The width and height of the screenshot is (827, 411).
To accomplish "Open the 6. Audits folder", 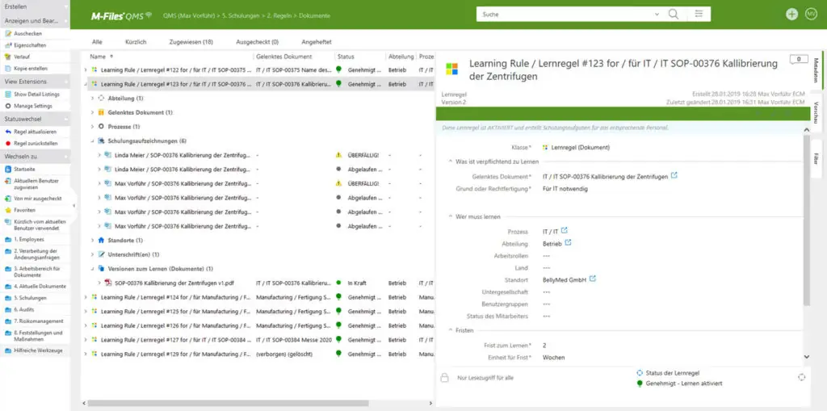I will 23,310.
